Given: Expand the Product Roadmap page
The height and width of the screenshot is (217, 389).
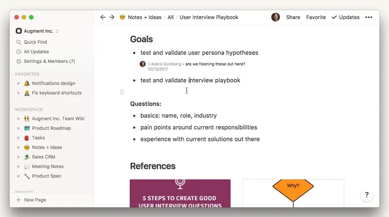Looking at the screenshot, I should [18, 128].
